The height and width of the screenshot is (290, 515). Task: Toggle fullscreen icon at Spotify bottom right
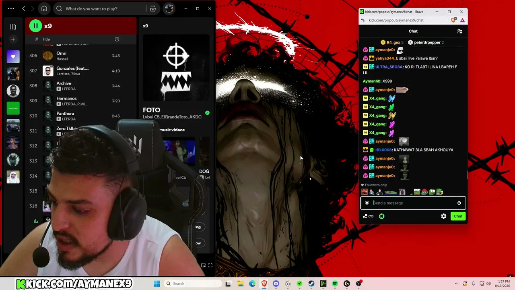[x=210, y=265]
